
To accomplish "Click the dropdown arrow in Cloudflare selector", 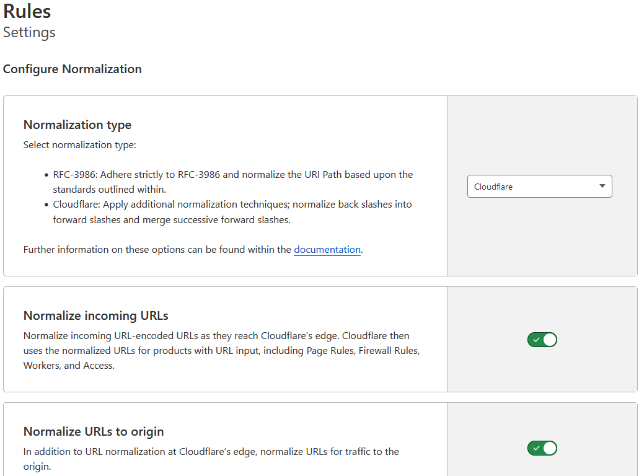I will 602,187.
